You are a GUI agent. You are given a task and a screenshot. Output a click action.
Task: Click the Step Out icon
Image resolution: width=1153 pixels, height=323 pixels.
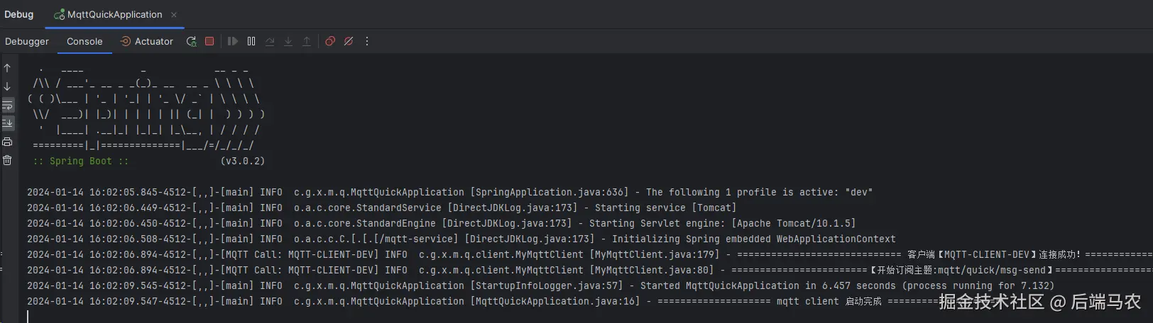pyautogui.click(x=307, y=42)
